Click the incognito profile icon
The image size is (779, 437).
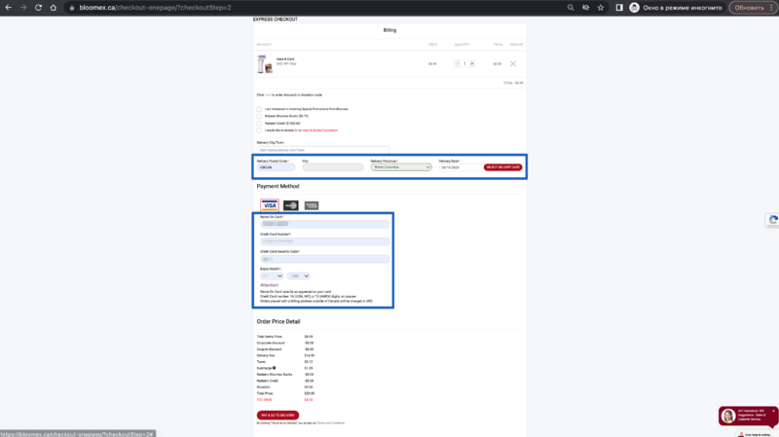pyautogui.click(x=635, y=8)
